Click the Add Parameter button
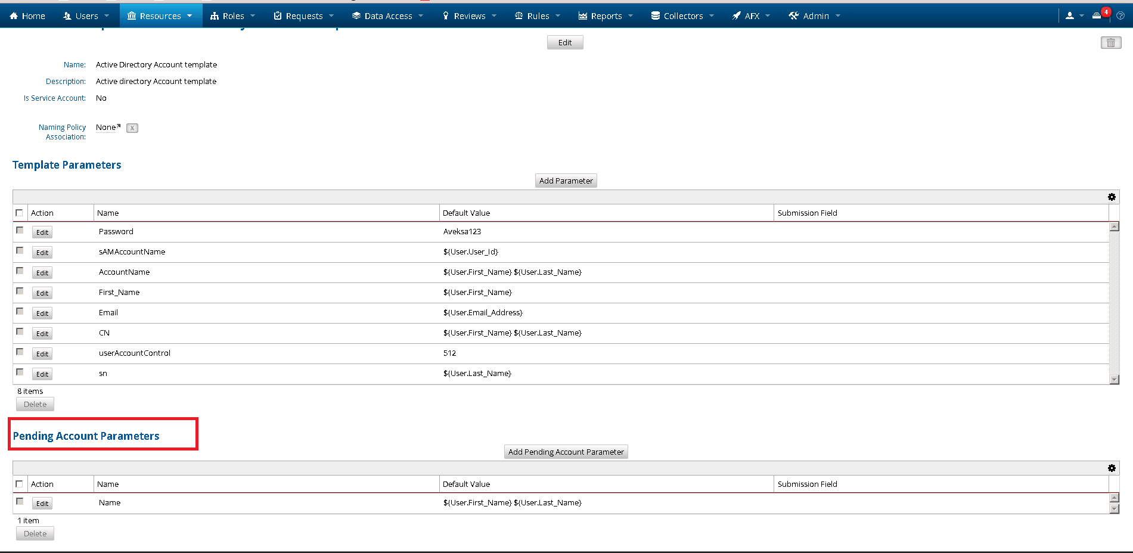Screen dimensions: 1133x553 coord(566,181)
